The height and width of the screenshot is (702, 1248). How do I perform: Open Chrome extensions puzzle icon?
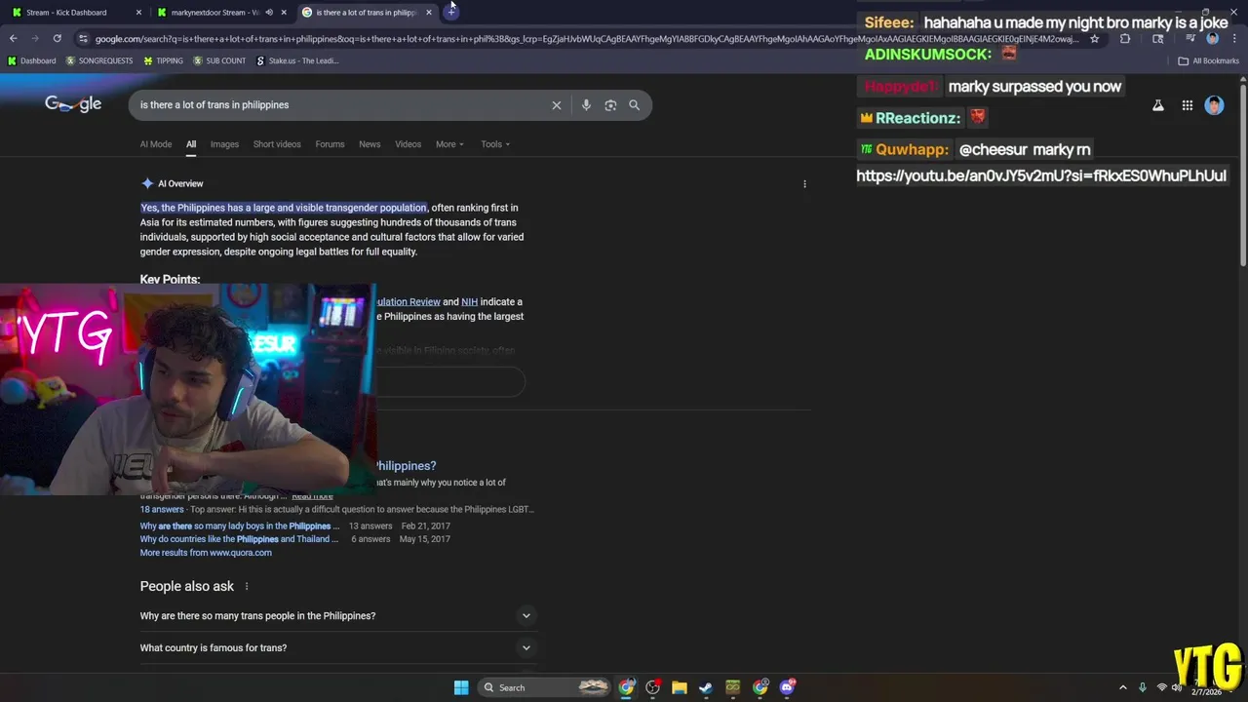[x=1125, y=39]
